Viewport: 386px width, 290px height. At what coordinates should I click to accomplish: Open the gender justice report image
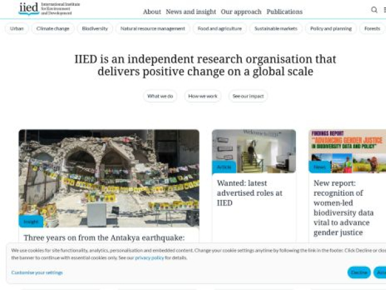347,151
